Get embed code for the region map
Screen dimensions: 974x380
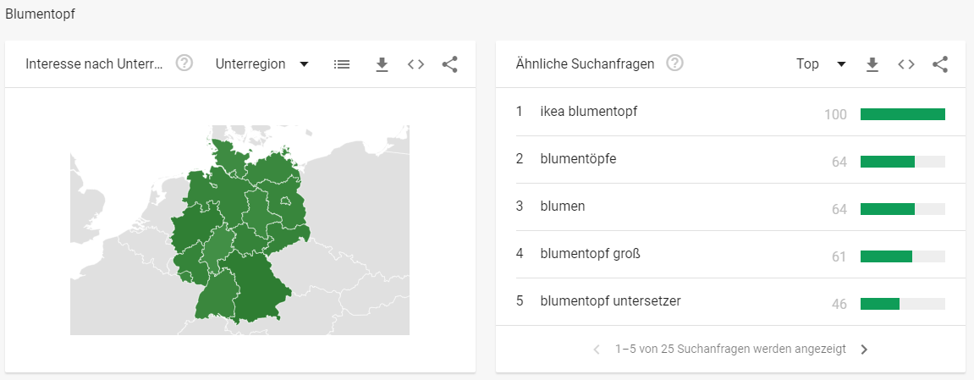415,64
